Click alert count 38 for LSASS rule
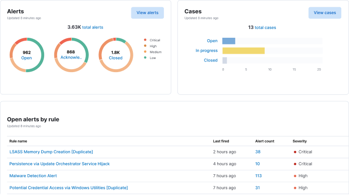The width and height of the screenshot is (349, 196). point(258,151)
